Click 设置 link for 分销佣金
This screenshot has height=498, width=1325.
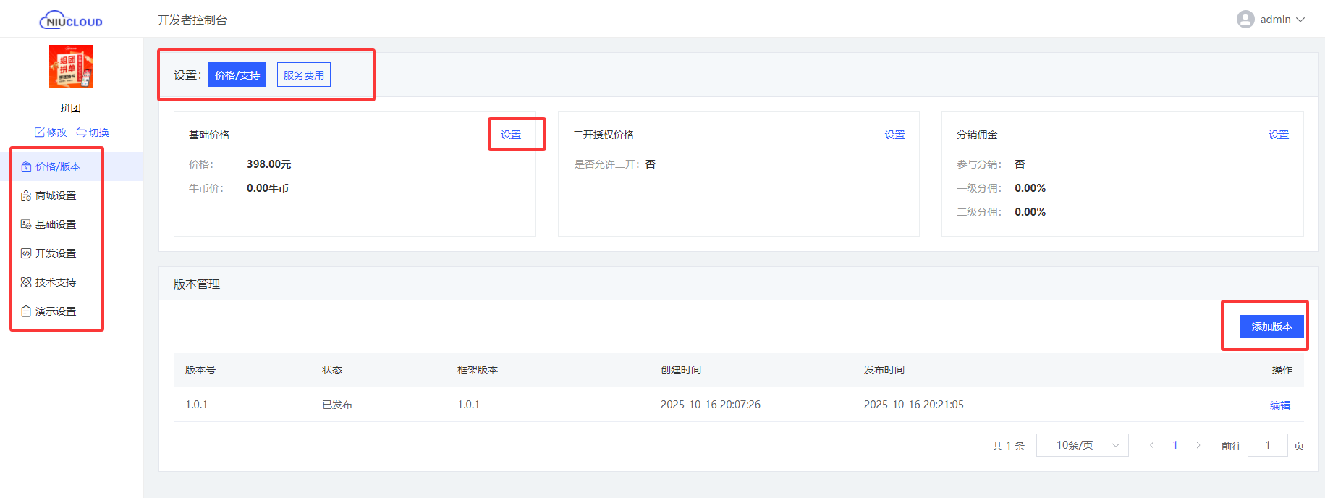(1278, 135)
